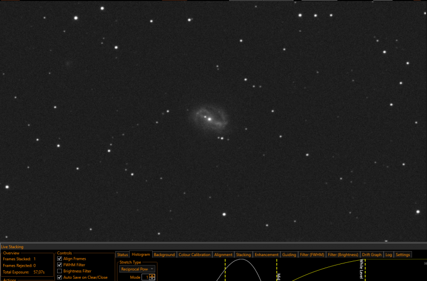Image resolution: width=427 pixels, height=281 pixels.
Task: Open the Stretch Type dropdown
Action: click(137, 269)
